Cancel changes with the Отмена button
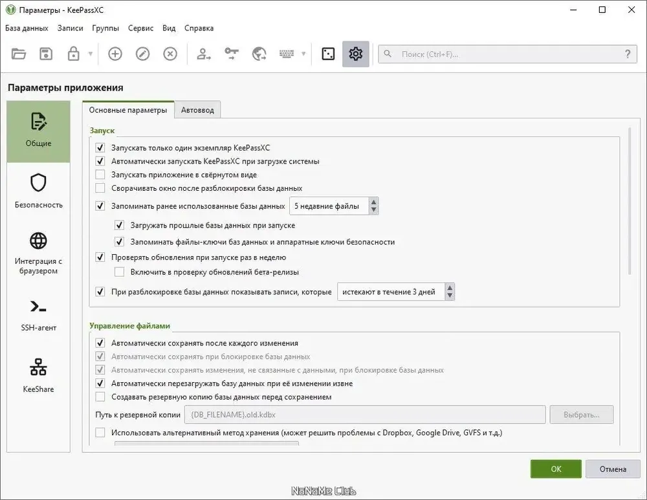Image resolution: width=647 pixels, height=500 pixels. tap(613, 469)
